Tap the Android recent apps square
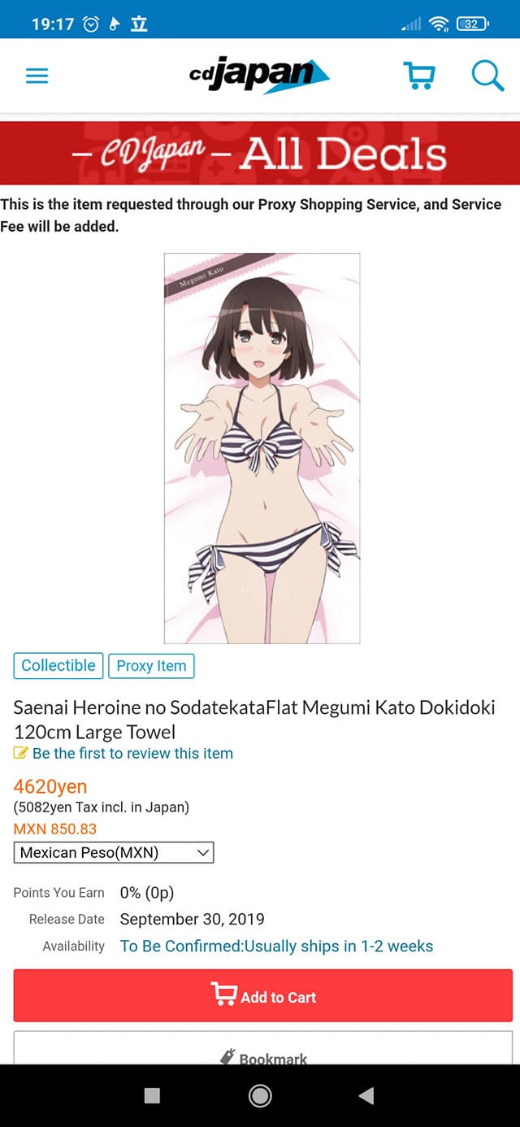The height and width of the screenshot is (1127, 520). [152, 1095]
